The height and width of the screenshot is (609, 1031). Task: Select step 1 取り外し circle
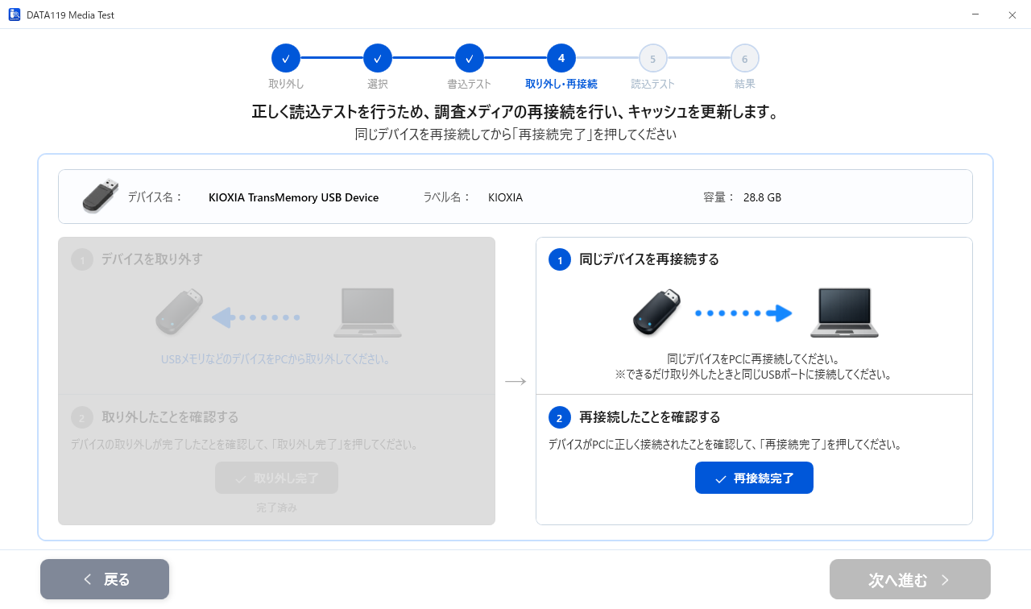[x=286, y=58]
